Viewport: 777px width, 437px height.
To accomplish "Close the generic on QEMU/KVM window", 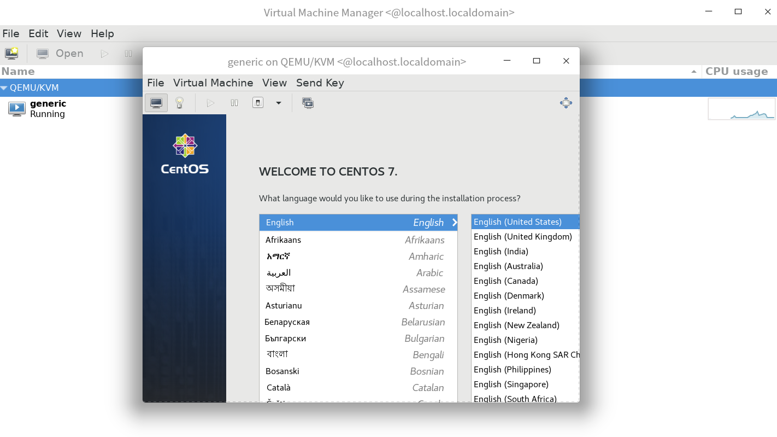I will [566, 61].
